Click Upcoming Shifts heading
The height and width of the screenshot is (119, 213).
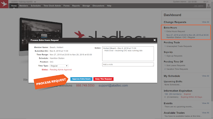(x=173, y=82)
